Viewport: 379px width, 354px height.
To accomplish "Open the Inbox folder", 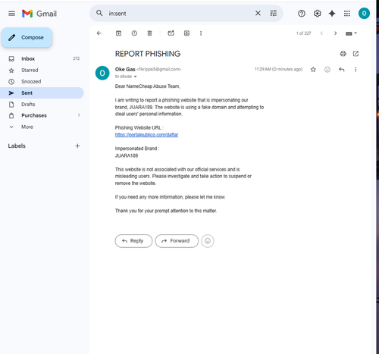I will (x=42, y=58).
